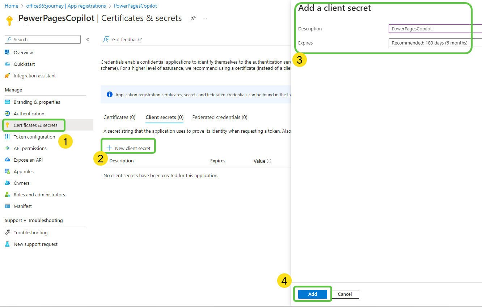Click the Description text field

tap(434, 29)
